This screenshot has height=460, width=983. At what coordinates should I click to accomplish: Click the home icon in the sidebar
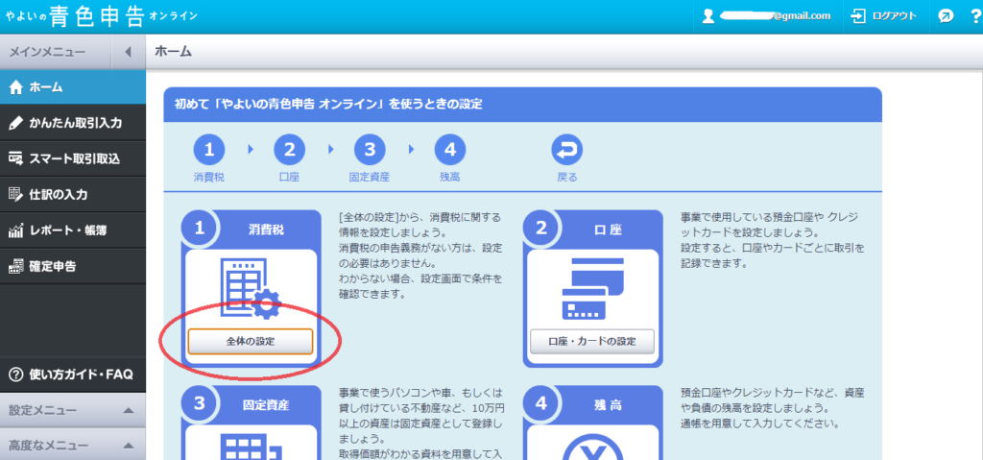click(16, 87)
